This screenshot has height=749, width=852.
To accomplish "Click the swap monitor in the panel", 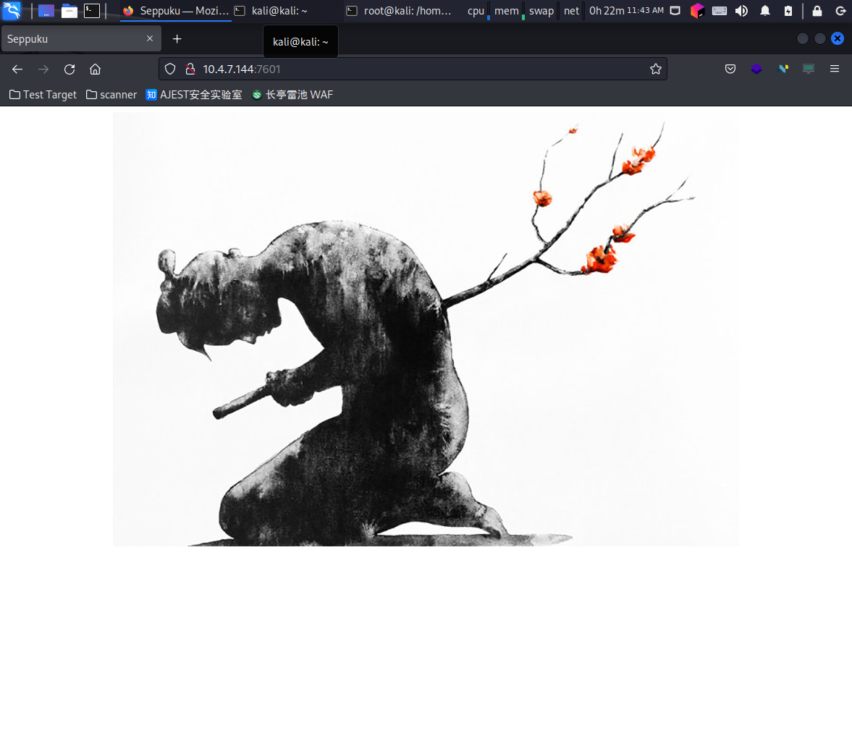I will (543, 10).
